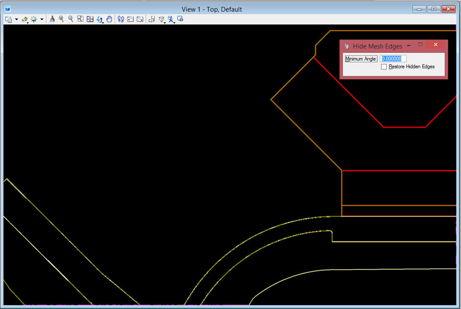Select the Zoom In magnifier tool
The image size is (461, 309).
click(61, 19)
